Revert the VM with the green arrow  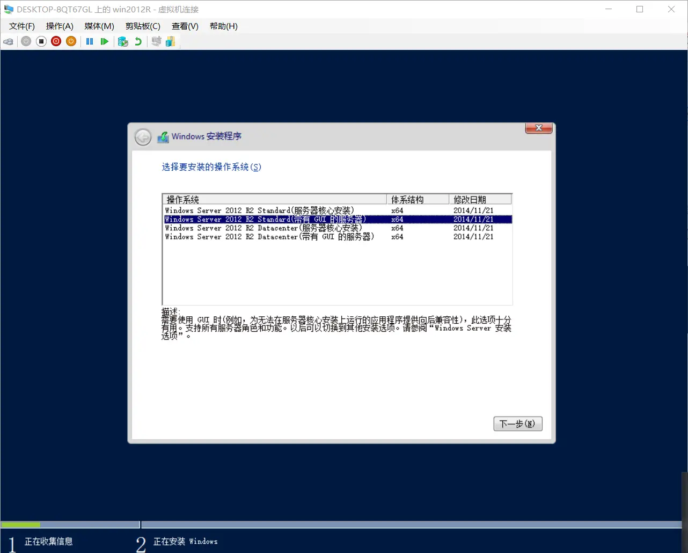click(138, 41)
